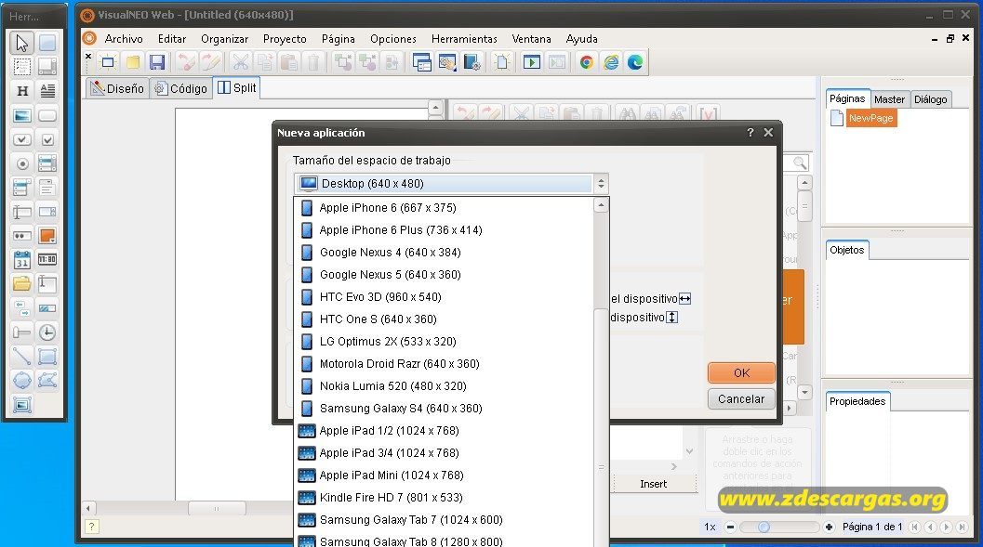Select the pointer selection tool
Screen dimensions: 983x547
[22, 43]
